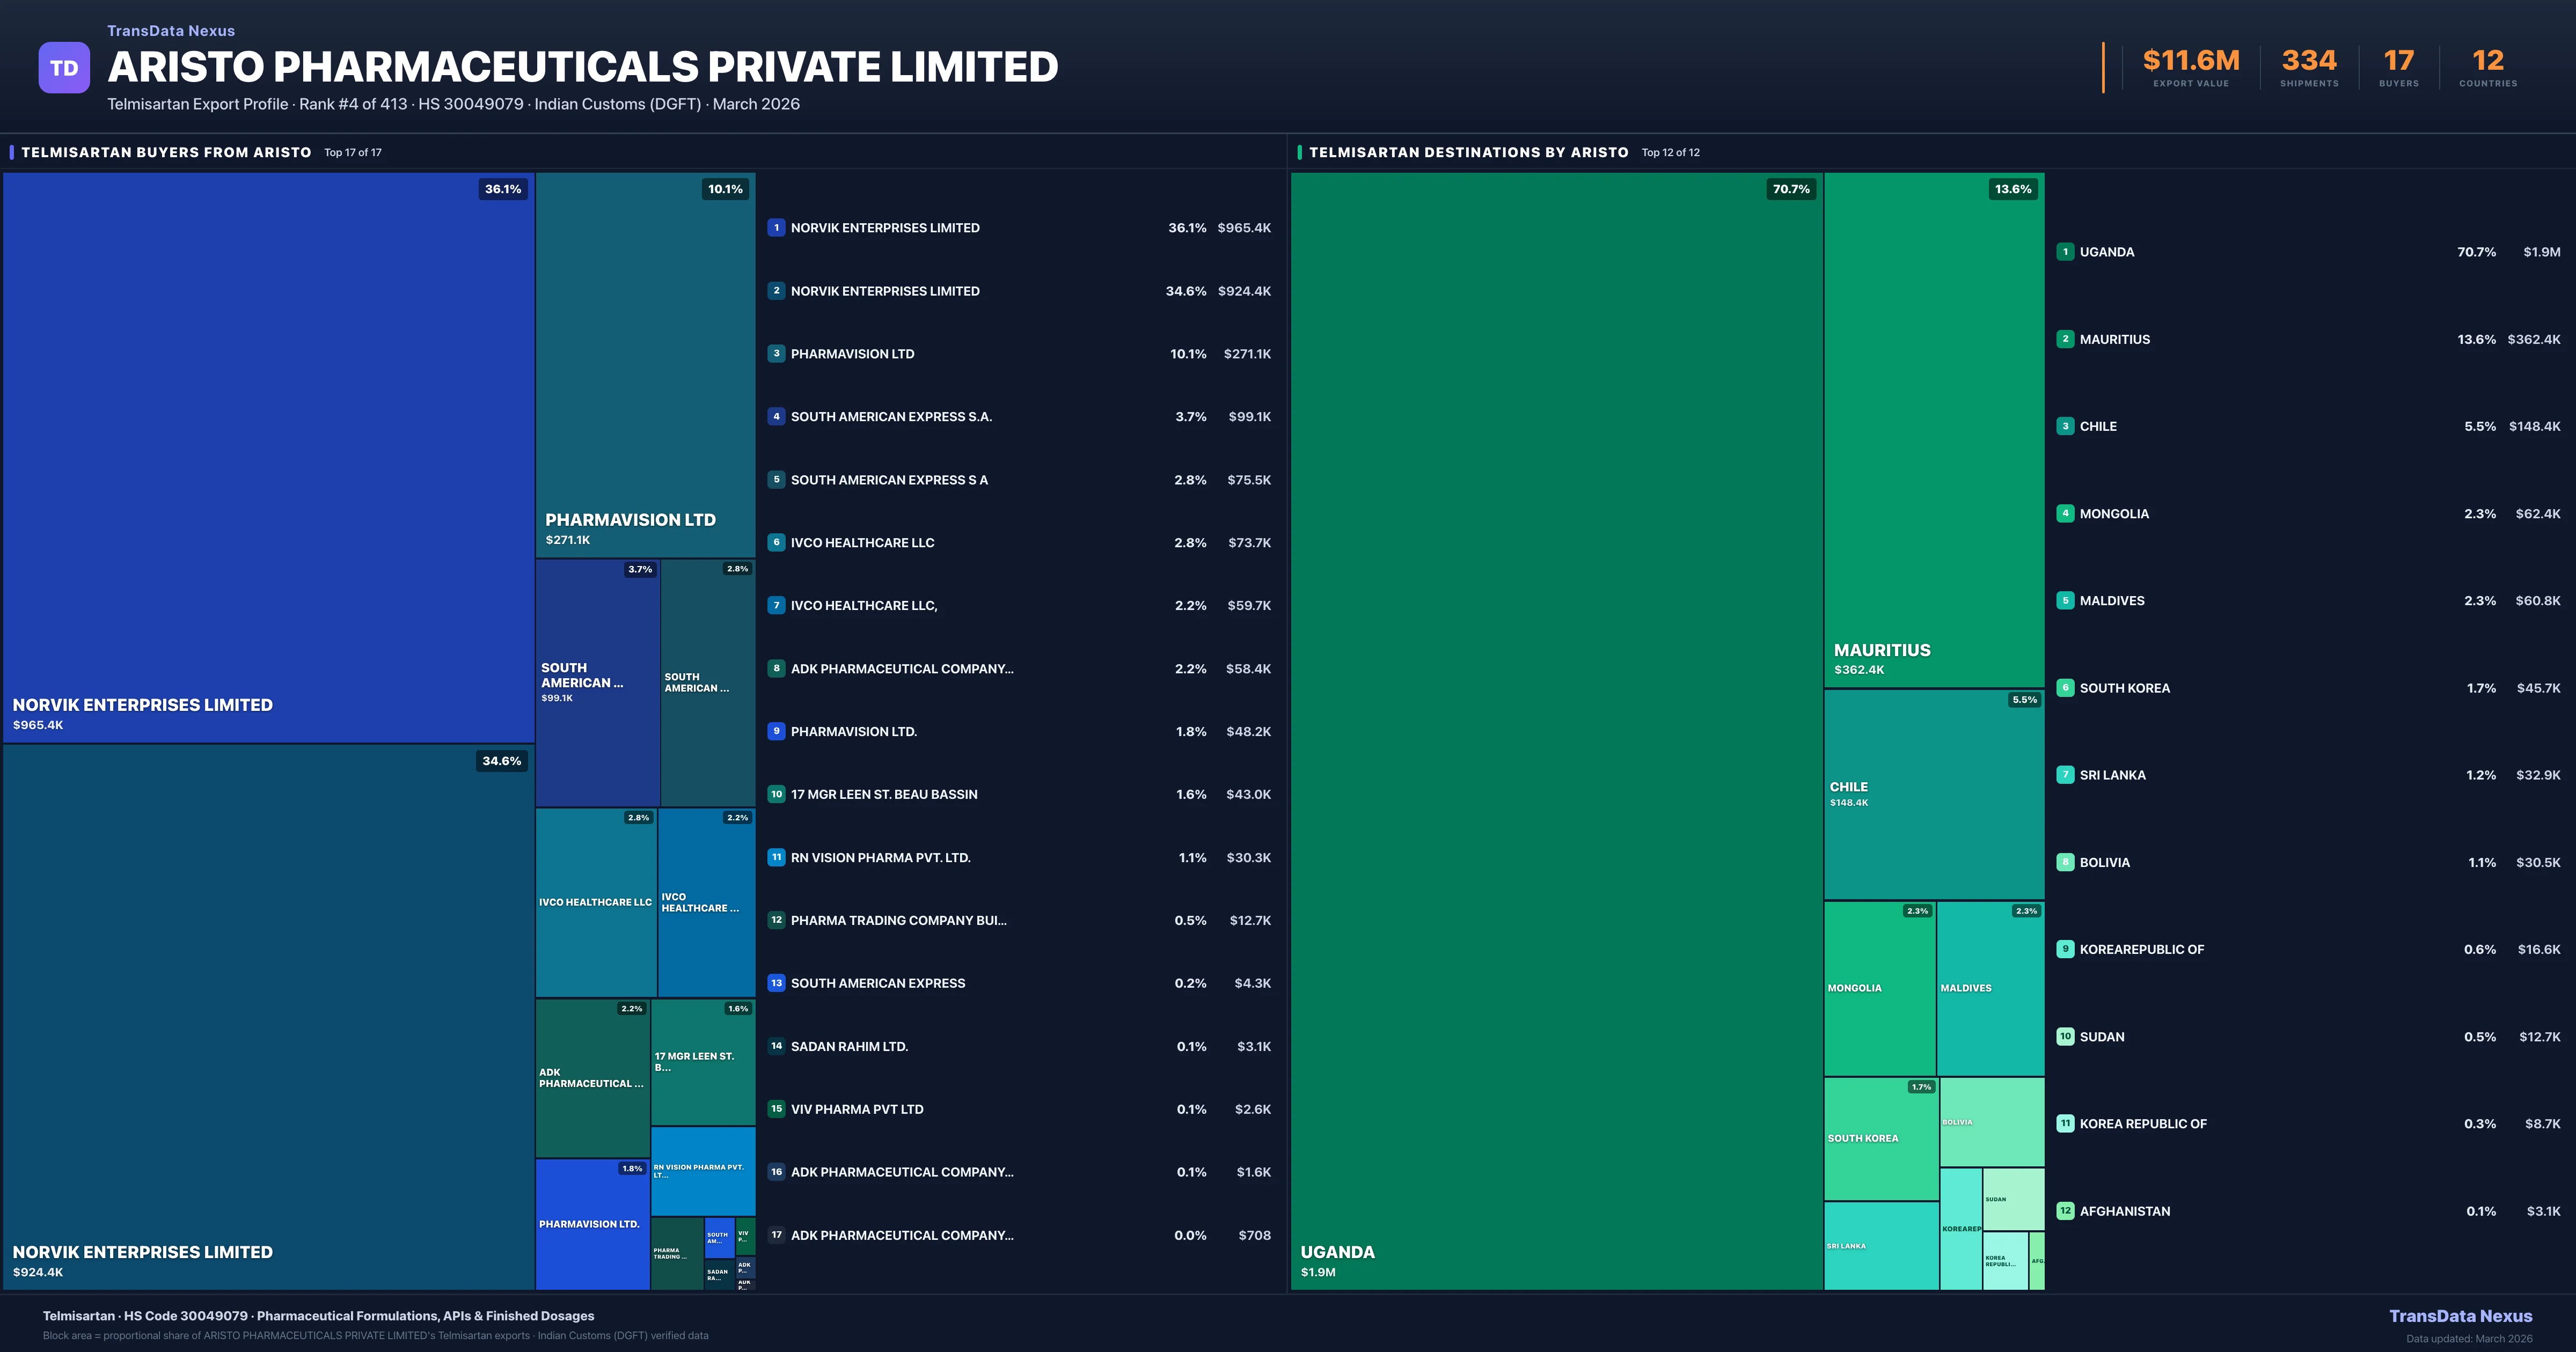The image size is (2576, 1352).
Task: Select the Telmisartan Destinations by Aristo heading
Action: pyautogui.click(x=1468, y=152)
